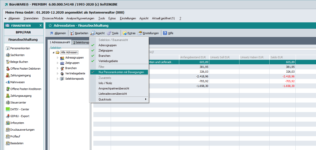Expand the Selektionspools tree node
Screen dimensions: 316x150
57,79
